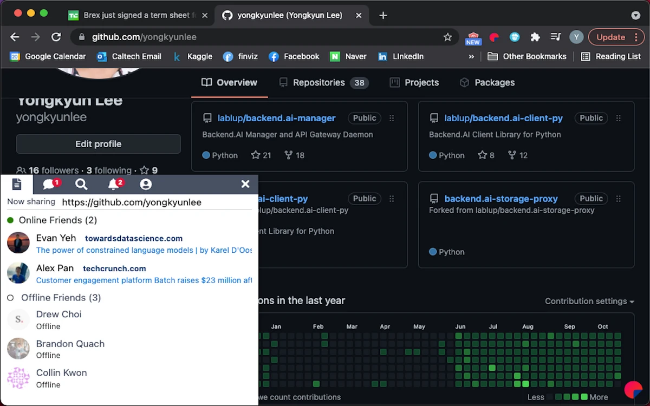Screen dimensions: 650x406
Task: Show more bookmarks with chevron
Action: coord(471,56)
